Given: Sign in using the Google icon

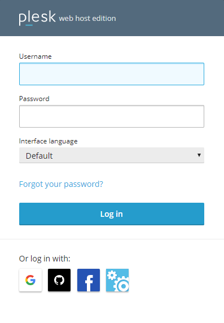Looking at the screenshot, I should point(30,280).
